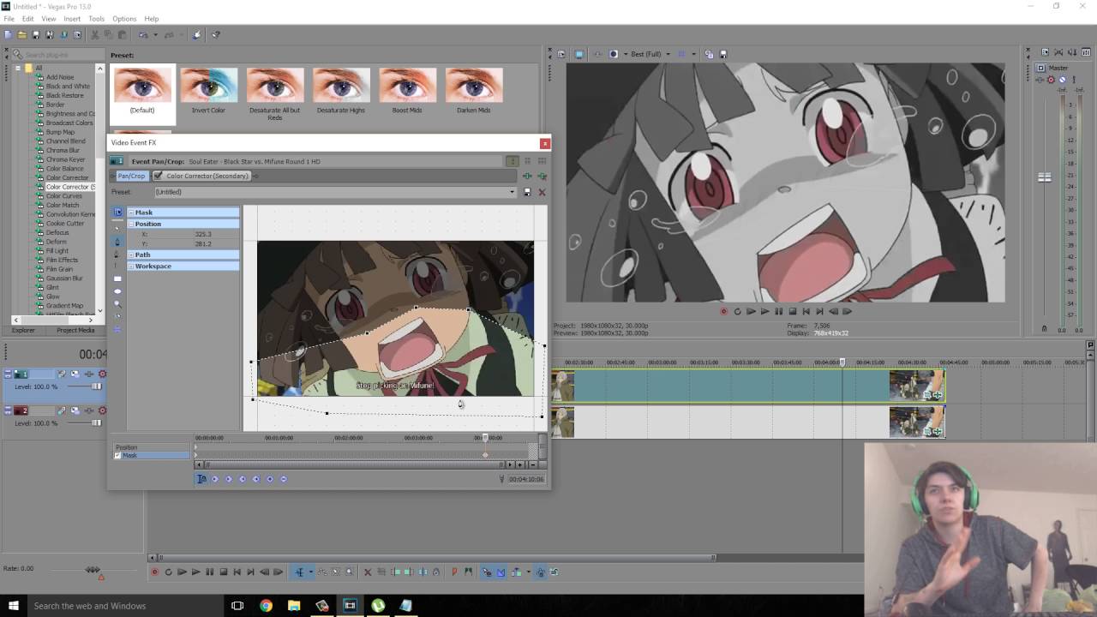Toggle enable snapping in bottom toolbar
This screenshot has height=617, width=1097.
(x=487, y=572)
